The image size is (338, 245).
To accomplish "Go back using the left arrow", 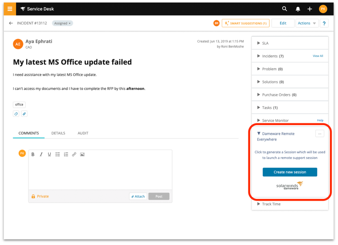I will pos(11,23).
